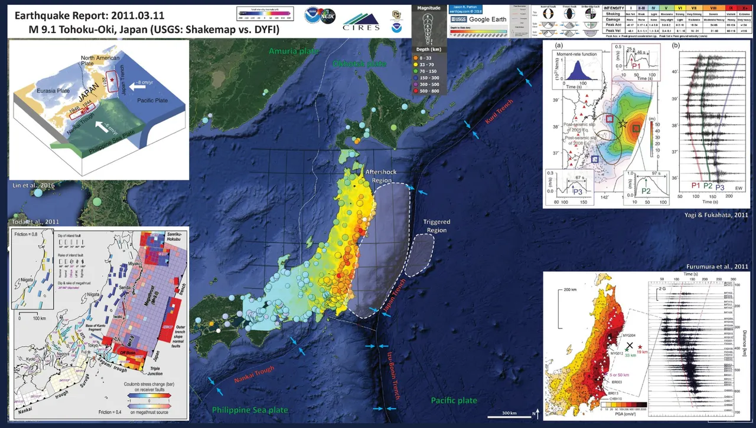The image size is (756, 428).
Task: Click the Triggered Region label
Action: [437, 226]
